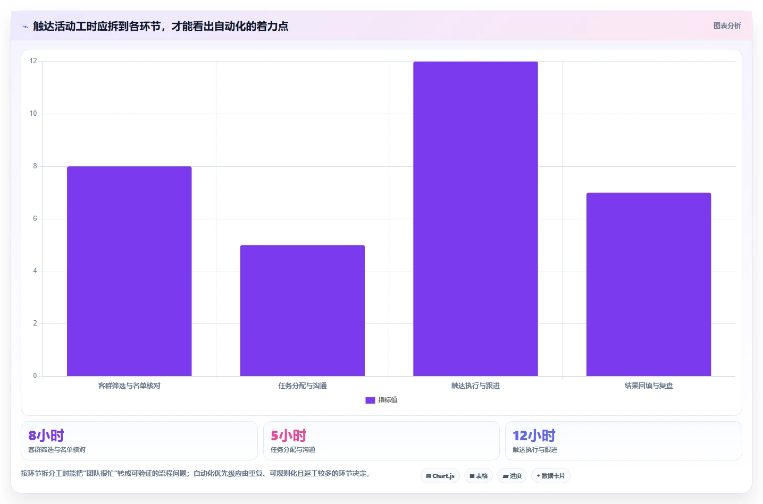Screen dimensions: 763x504
Task: Click the 客群筛选与名单核对 axis label
Action: coord(129,386)
